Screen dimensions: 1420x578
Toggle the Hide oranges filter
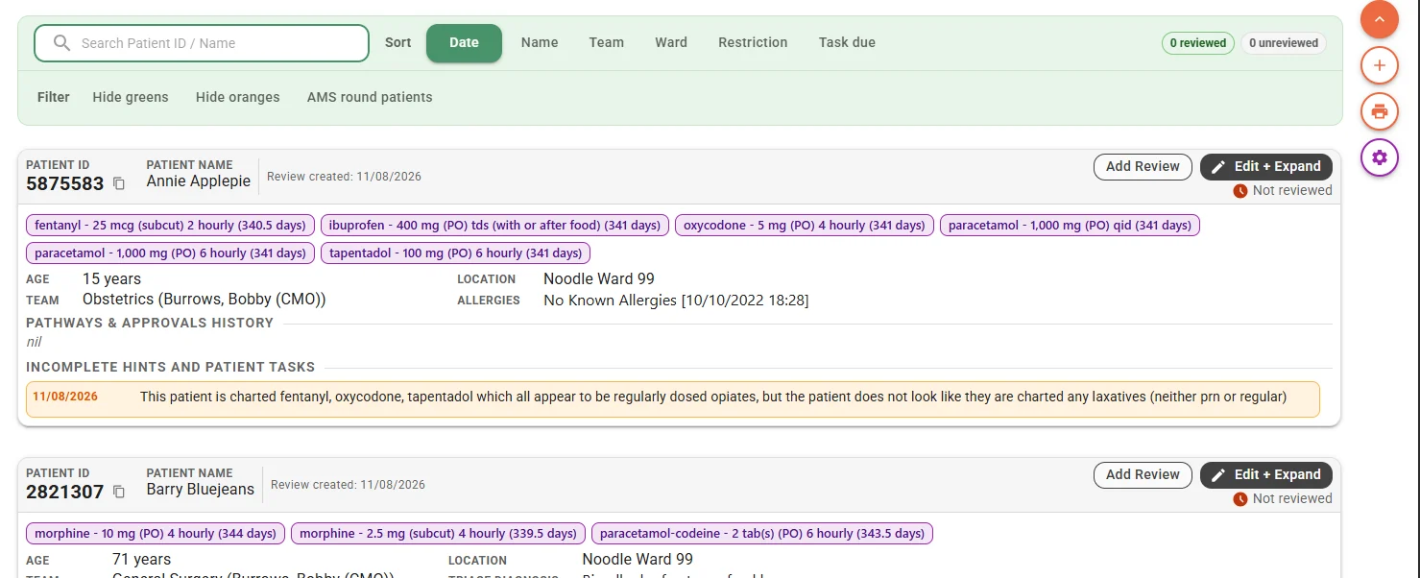[238, 97]
